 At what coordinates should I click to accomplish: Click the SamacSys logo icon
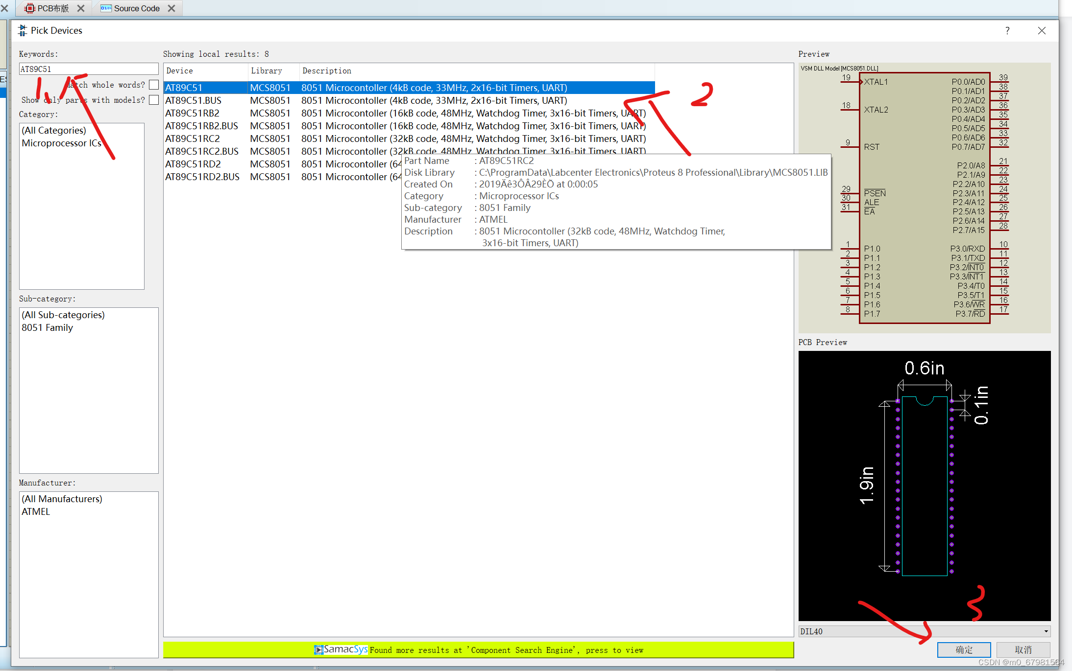click(x=318, y=650)
